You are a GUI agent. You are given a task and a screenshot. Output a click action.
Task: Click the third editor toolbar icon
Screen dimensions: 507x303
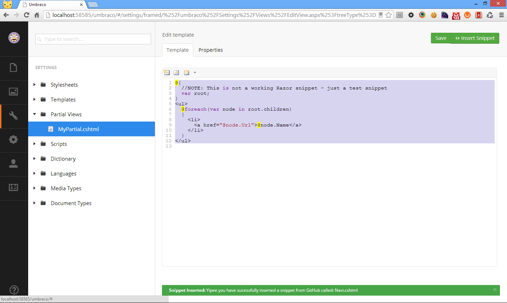(187, 73)
